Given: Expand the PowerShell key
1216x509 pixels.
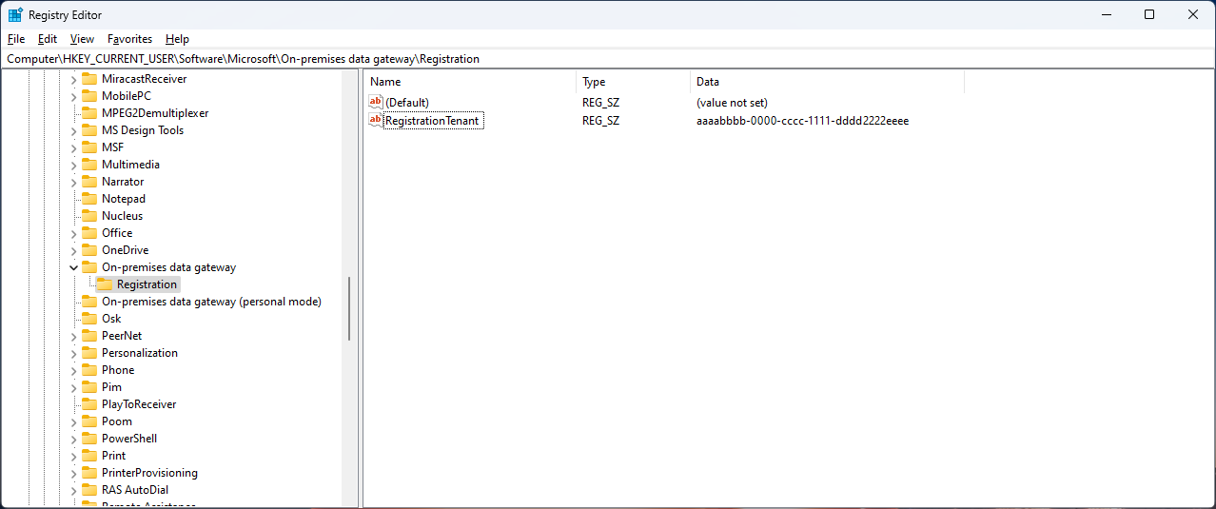Looking at the screenshot, I should (x=73, y=439).
